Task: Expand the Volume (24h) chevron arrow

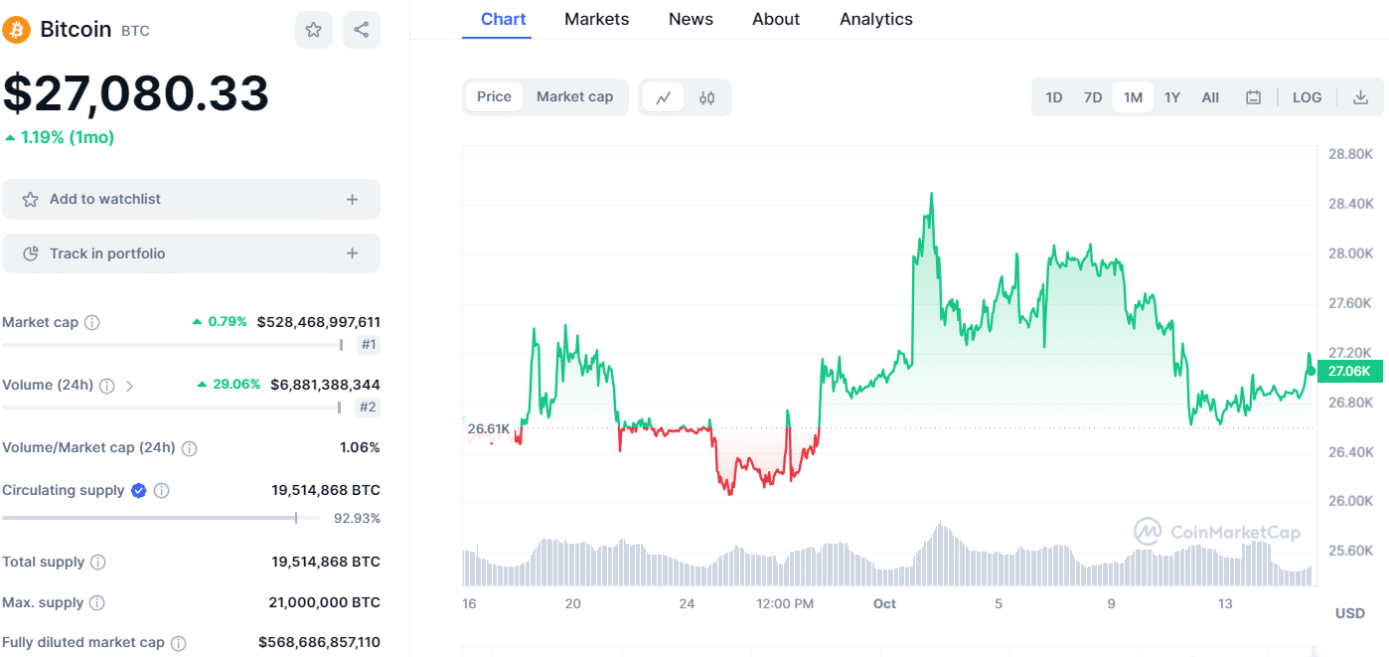Action: pyautogui.click(x=129, y=386)
